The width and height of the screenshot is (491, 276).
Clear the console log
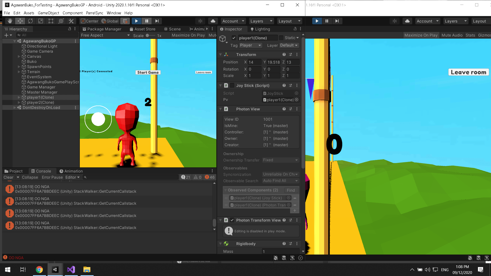(8, 177)
